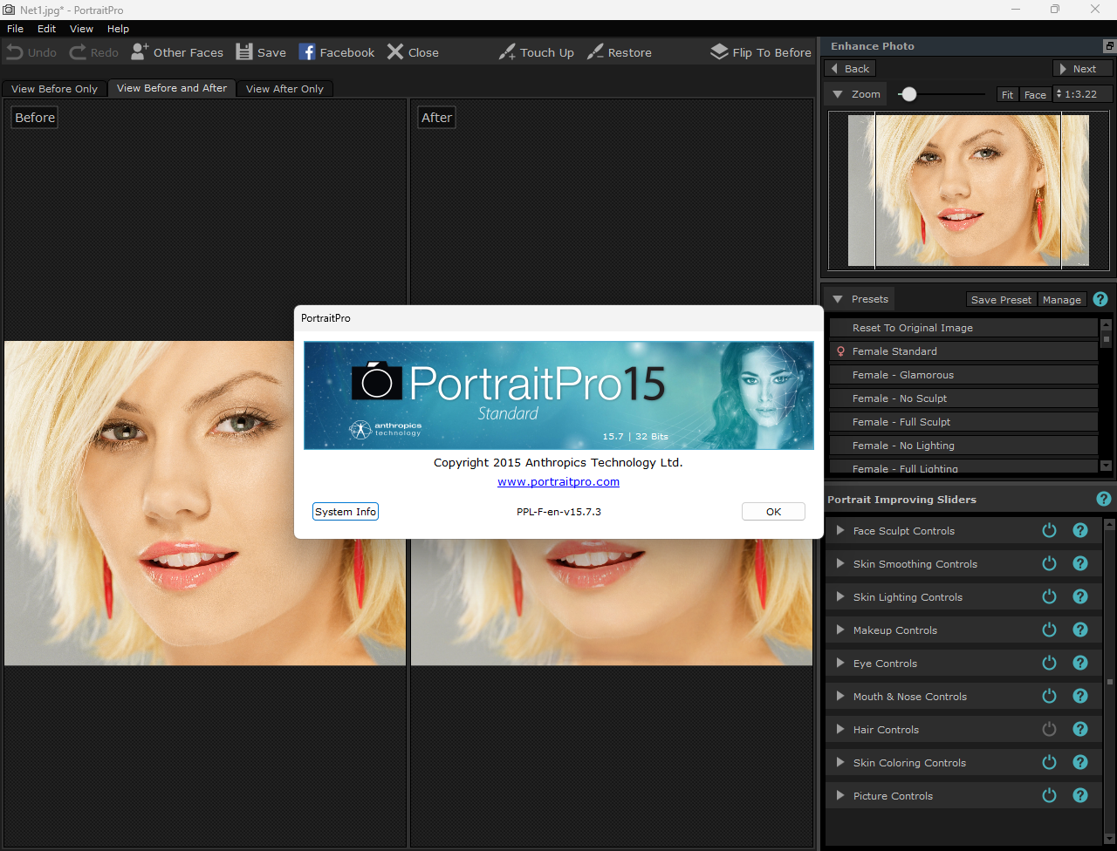Click the Flip To Before layers icon
The height and width of the screenshot is (851, 1117).
pyautogui.click(x=719, y=52)
